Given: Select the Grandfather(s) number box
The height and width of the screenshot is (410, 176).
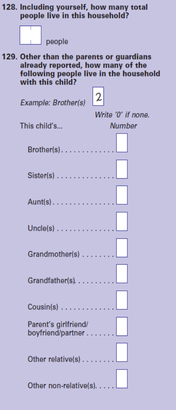Looking at the screenshot, I should click(x=122, y=274).
